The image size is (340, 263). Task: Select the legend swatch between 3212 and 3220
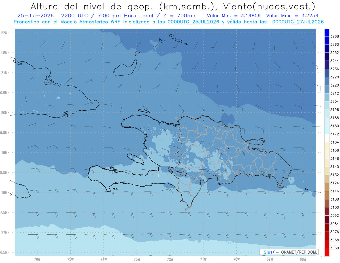click(327, 89)
